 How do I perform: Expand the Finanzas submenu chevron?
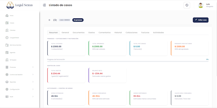33,67
